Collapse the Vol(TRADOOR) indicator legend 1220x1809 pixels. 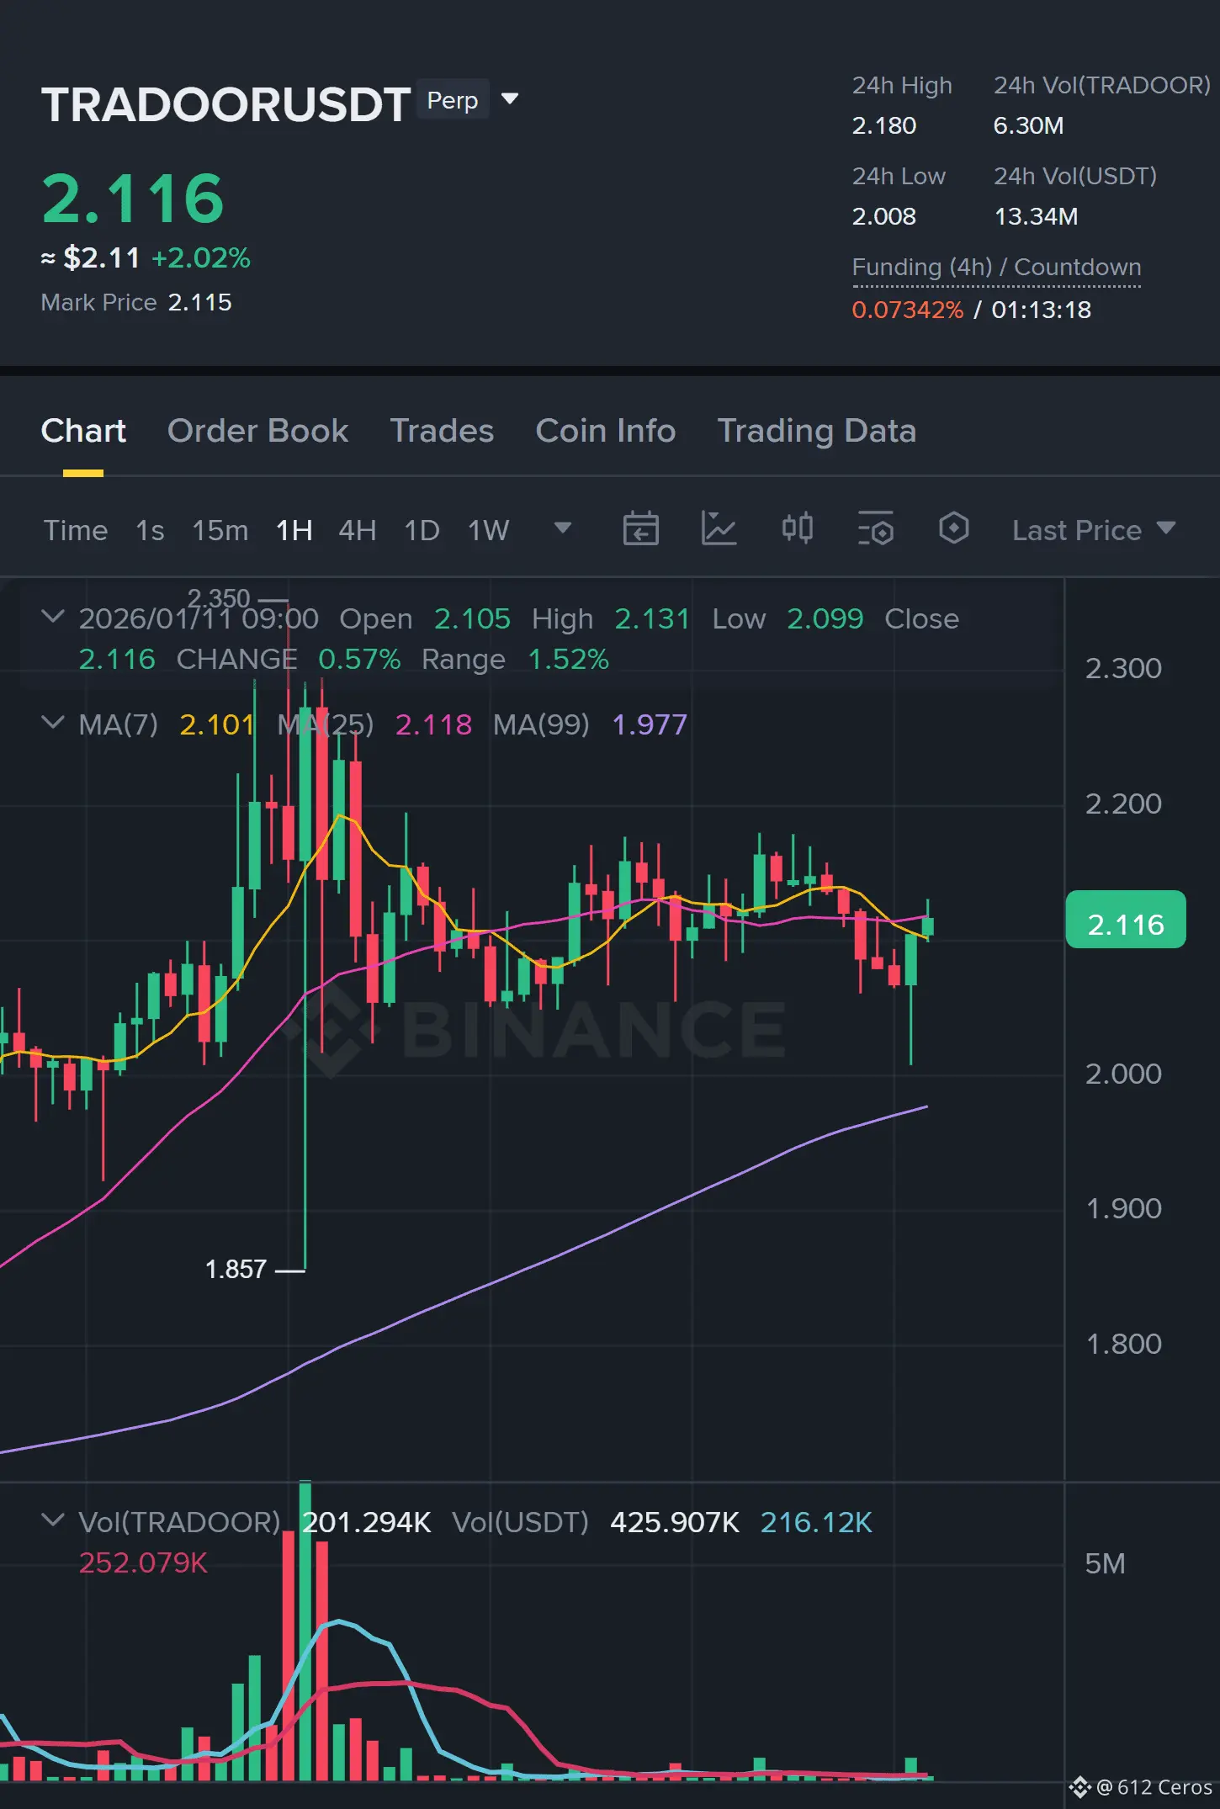tap(52, 1520)
